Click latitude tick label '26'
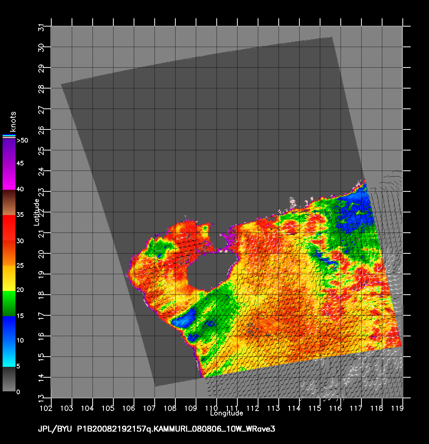 41,131
